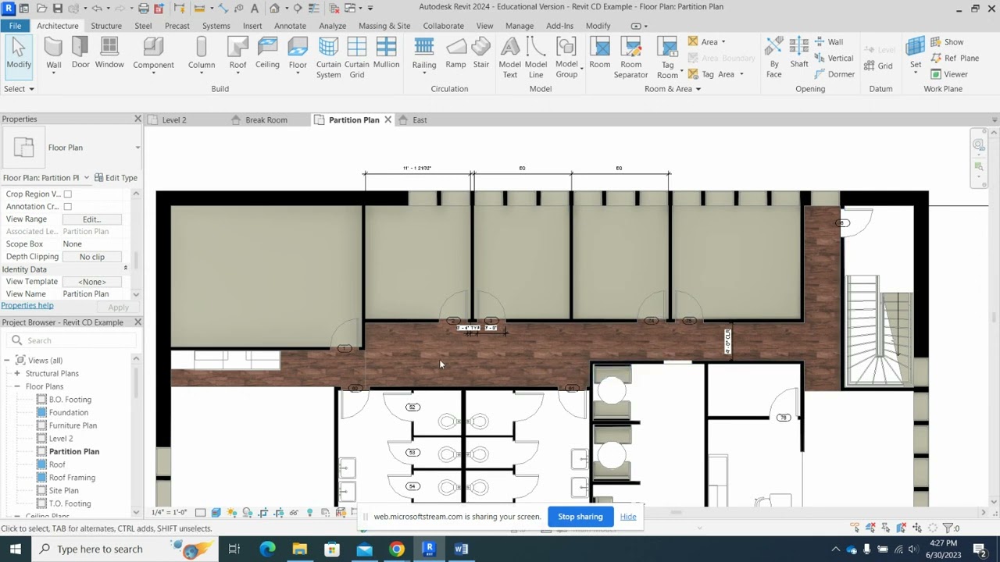Choose the Ref Plane tool
This screenshot has height=562, width=1000.
[954, 58]
